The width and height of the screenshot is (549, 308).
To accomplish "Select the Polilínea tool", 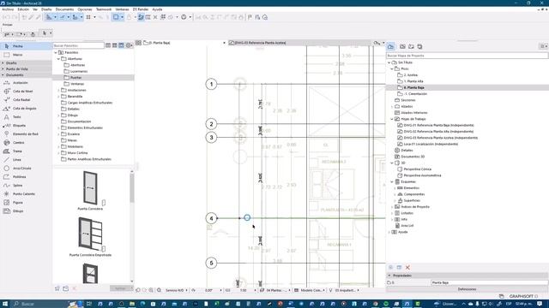I will click(26, 177).
